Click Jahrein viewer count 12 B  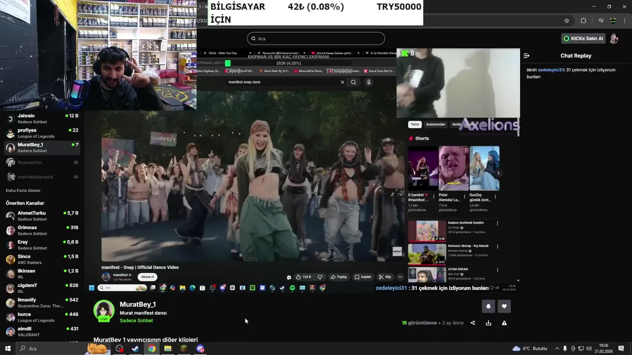[72, 116]
